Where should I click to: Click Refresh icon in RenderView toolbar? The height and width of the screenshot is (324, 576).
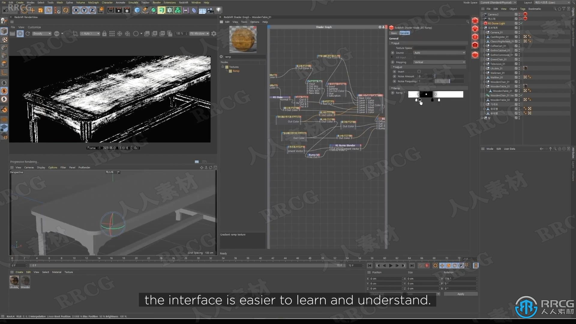click(28, 34)
